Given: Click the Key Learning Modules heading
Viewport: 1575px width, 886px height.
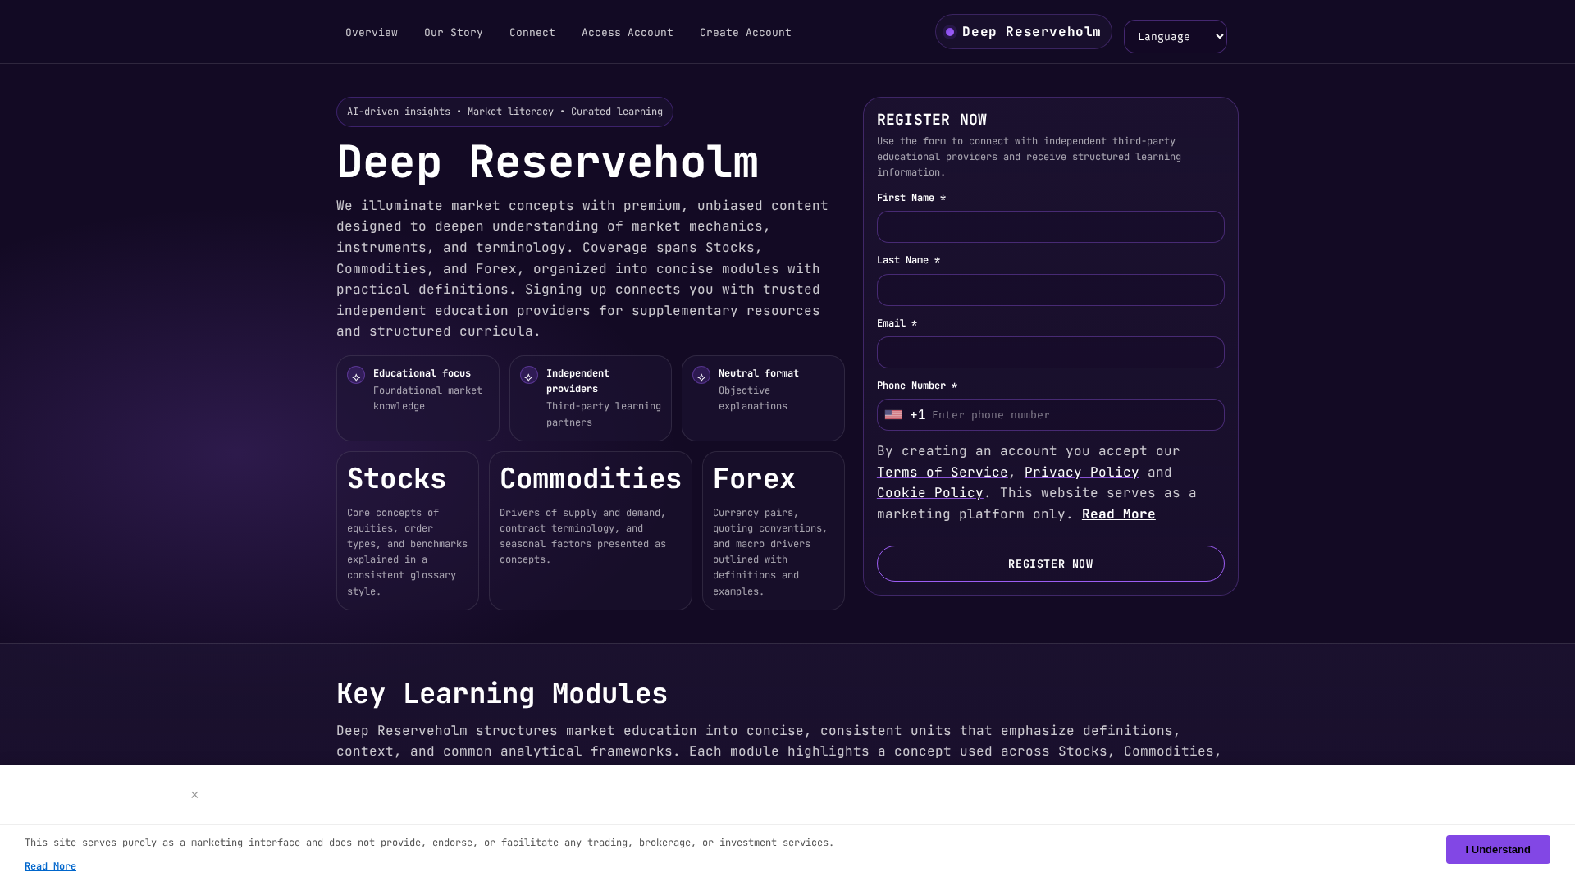Looking at the screenshot, I should coord(502,694).
